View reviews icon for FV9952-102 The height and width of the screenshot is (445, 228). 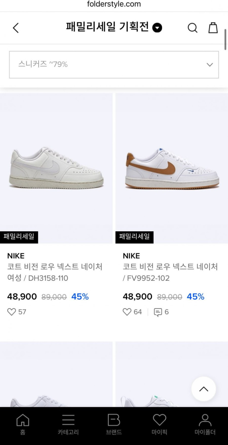coord(158,312)
